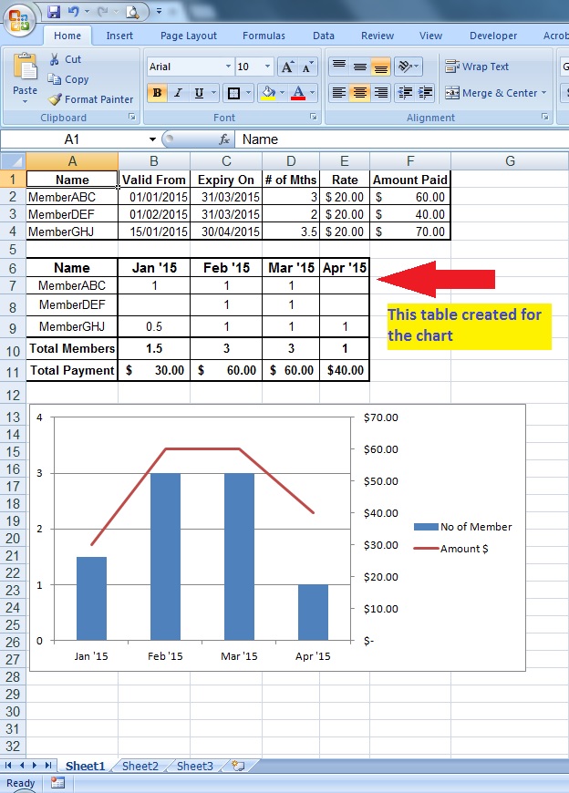Open the Alignment dialog launcher
The image size is (569, 793).
(x=544, y=117)
